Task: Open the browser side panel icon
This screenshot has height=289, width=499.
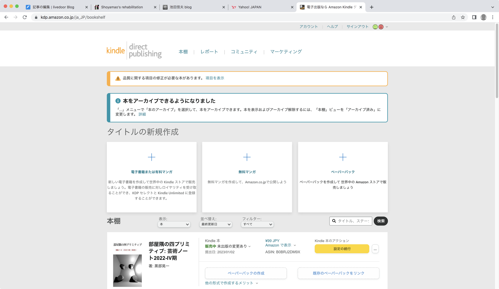Action: pyautogui.click(x=474, y=17)
